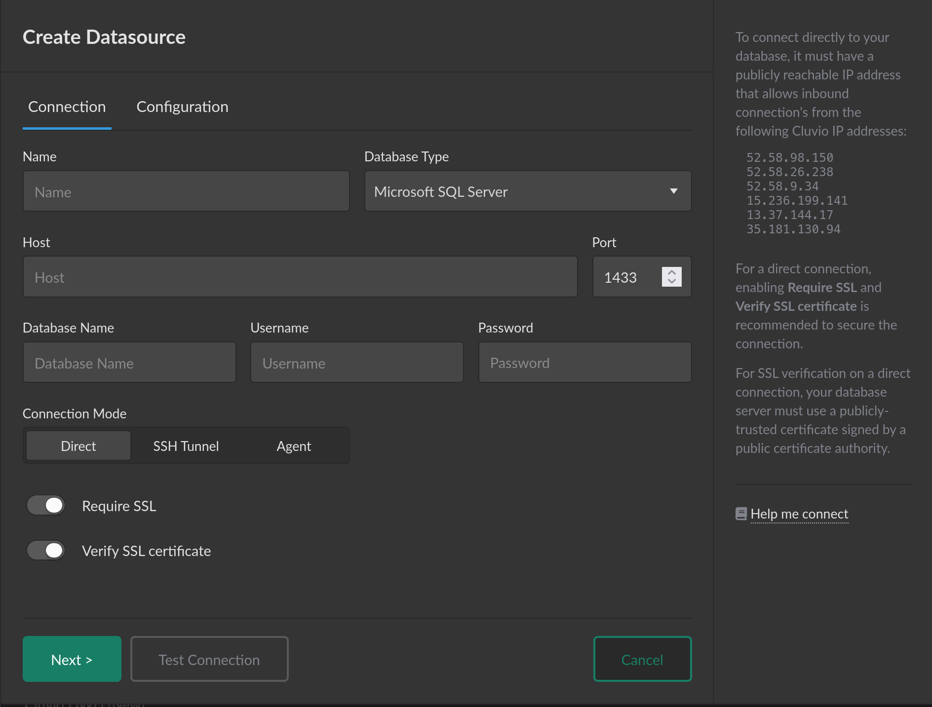Click the IP address 52.58.26.238

tap(790, 172)
